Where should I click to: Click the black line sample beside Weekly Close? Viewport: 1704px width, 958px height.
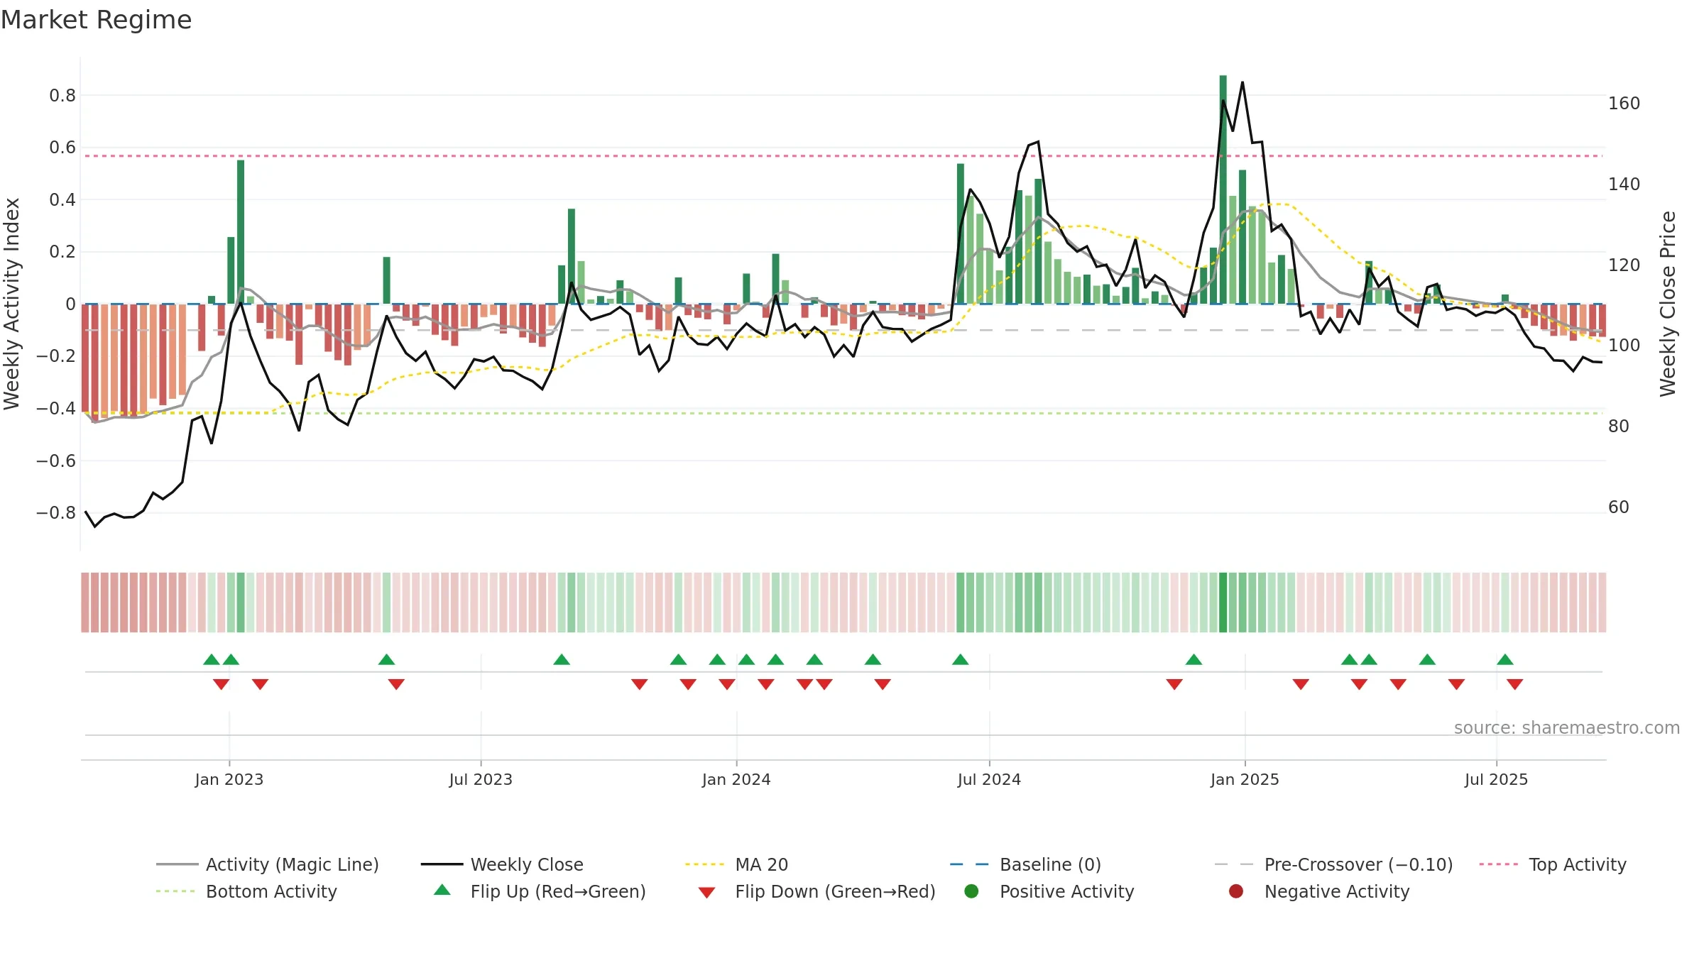(x=442, y=864)
